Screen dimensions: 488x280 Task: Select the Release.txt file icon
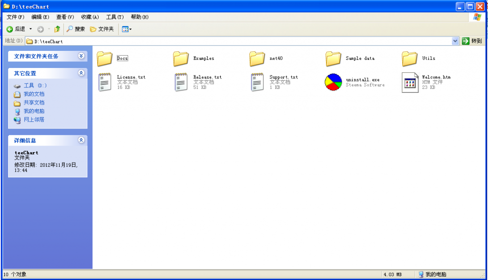(181, 82)
